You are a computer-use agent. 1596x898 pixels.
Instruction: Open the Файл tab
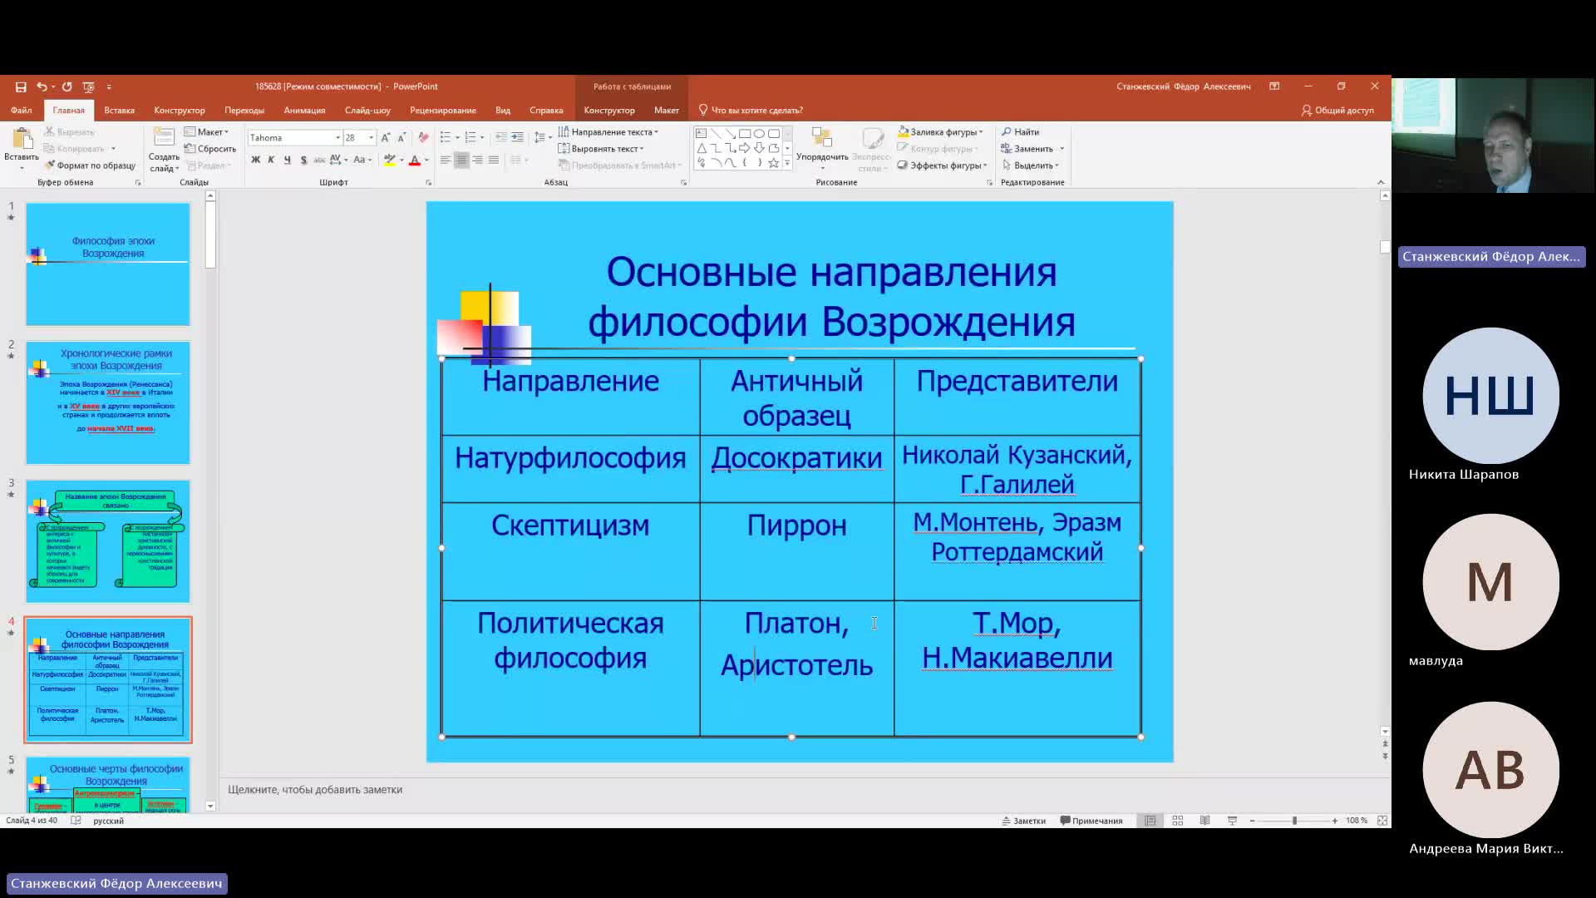point(22,111)
